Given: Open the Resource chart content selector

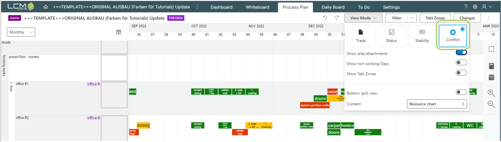Looking at the screenshot, I should point(437,104).
